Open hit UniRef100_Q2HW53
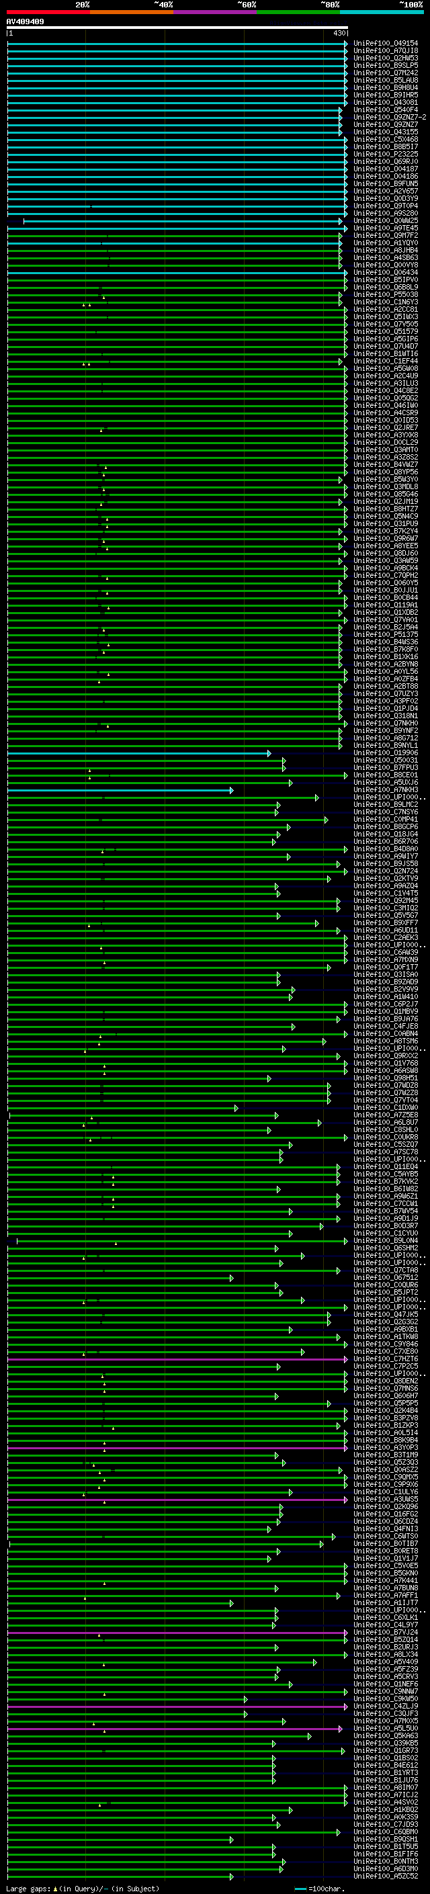The image size is (430, 1894). pyautogui.click(x=385, y=58)
